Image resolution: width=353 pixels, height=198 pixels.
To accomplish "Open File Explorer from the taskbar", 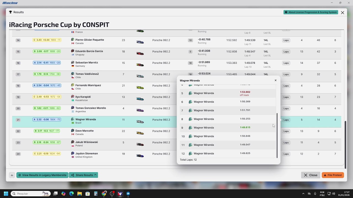I will (79, 194).
